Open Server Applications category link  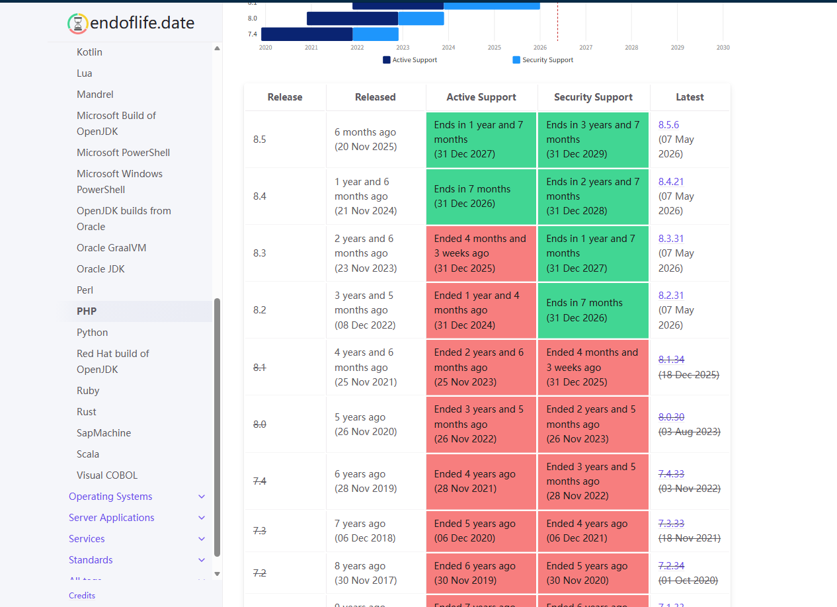point(112,518)
